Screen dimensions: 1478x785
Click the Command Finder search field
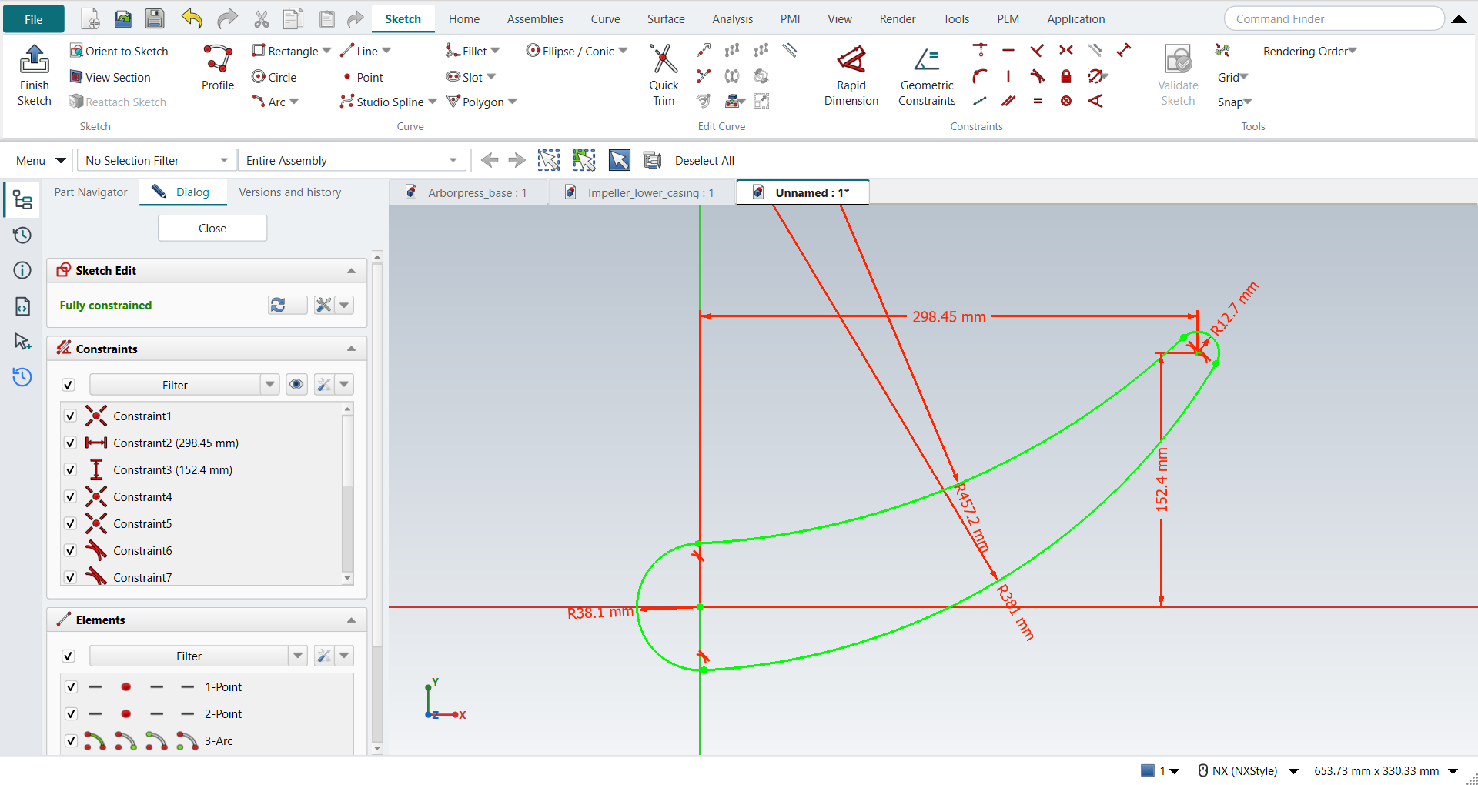1333,19
